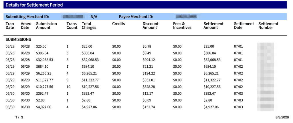The image size is (293, 123).
Task: Select the 8/3/2026 date in the footer
Action: point(282,117)
